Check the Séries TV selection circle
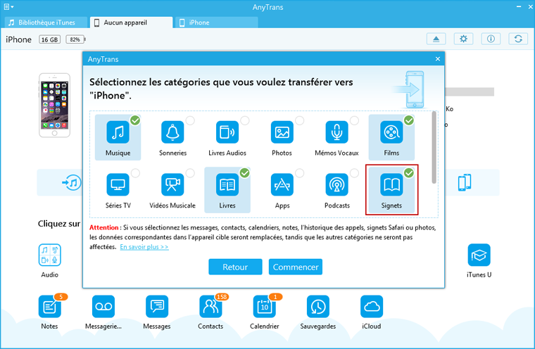535x349 pixels. tap(135, 173)
